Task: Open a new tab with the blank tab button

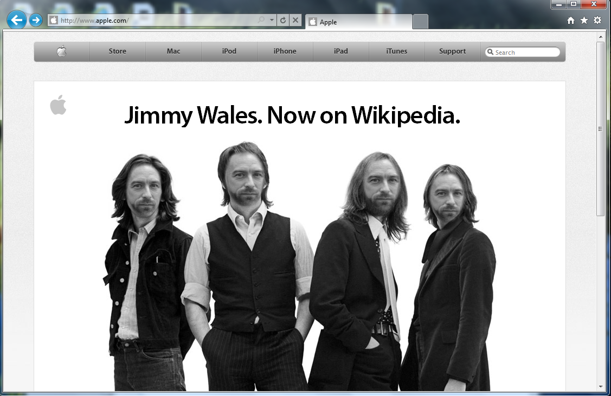Action: (x=420, y=22)
